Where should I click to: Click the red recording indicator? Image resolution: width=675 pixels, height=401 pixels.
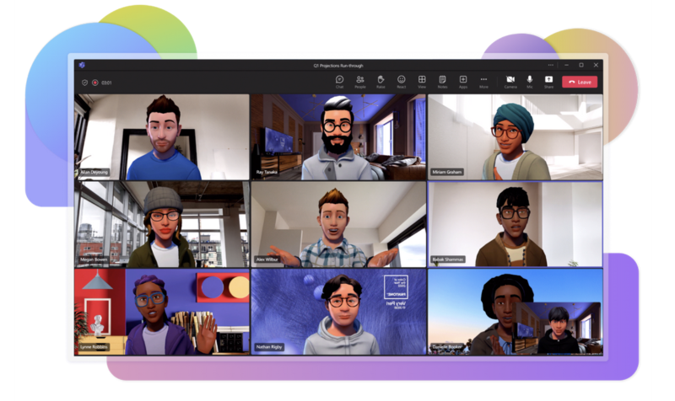tap(95, 83)
